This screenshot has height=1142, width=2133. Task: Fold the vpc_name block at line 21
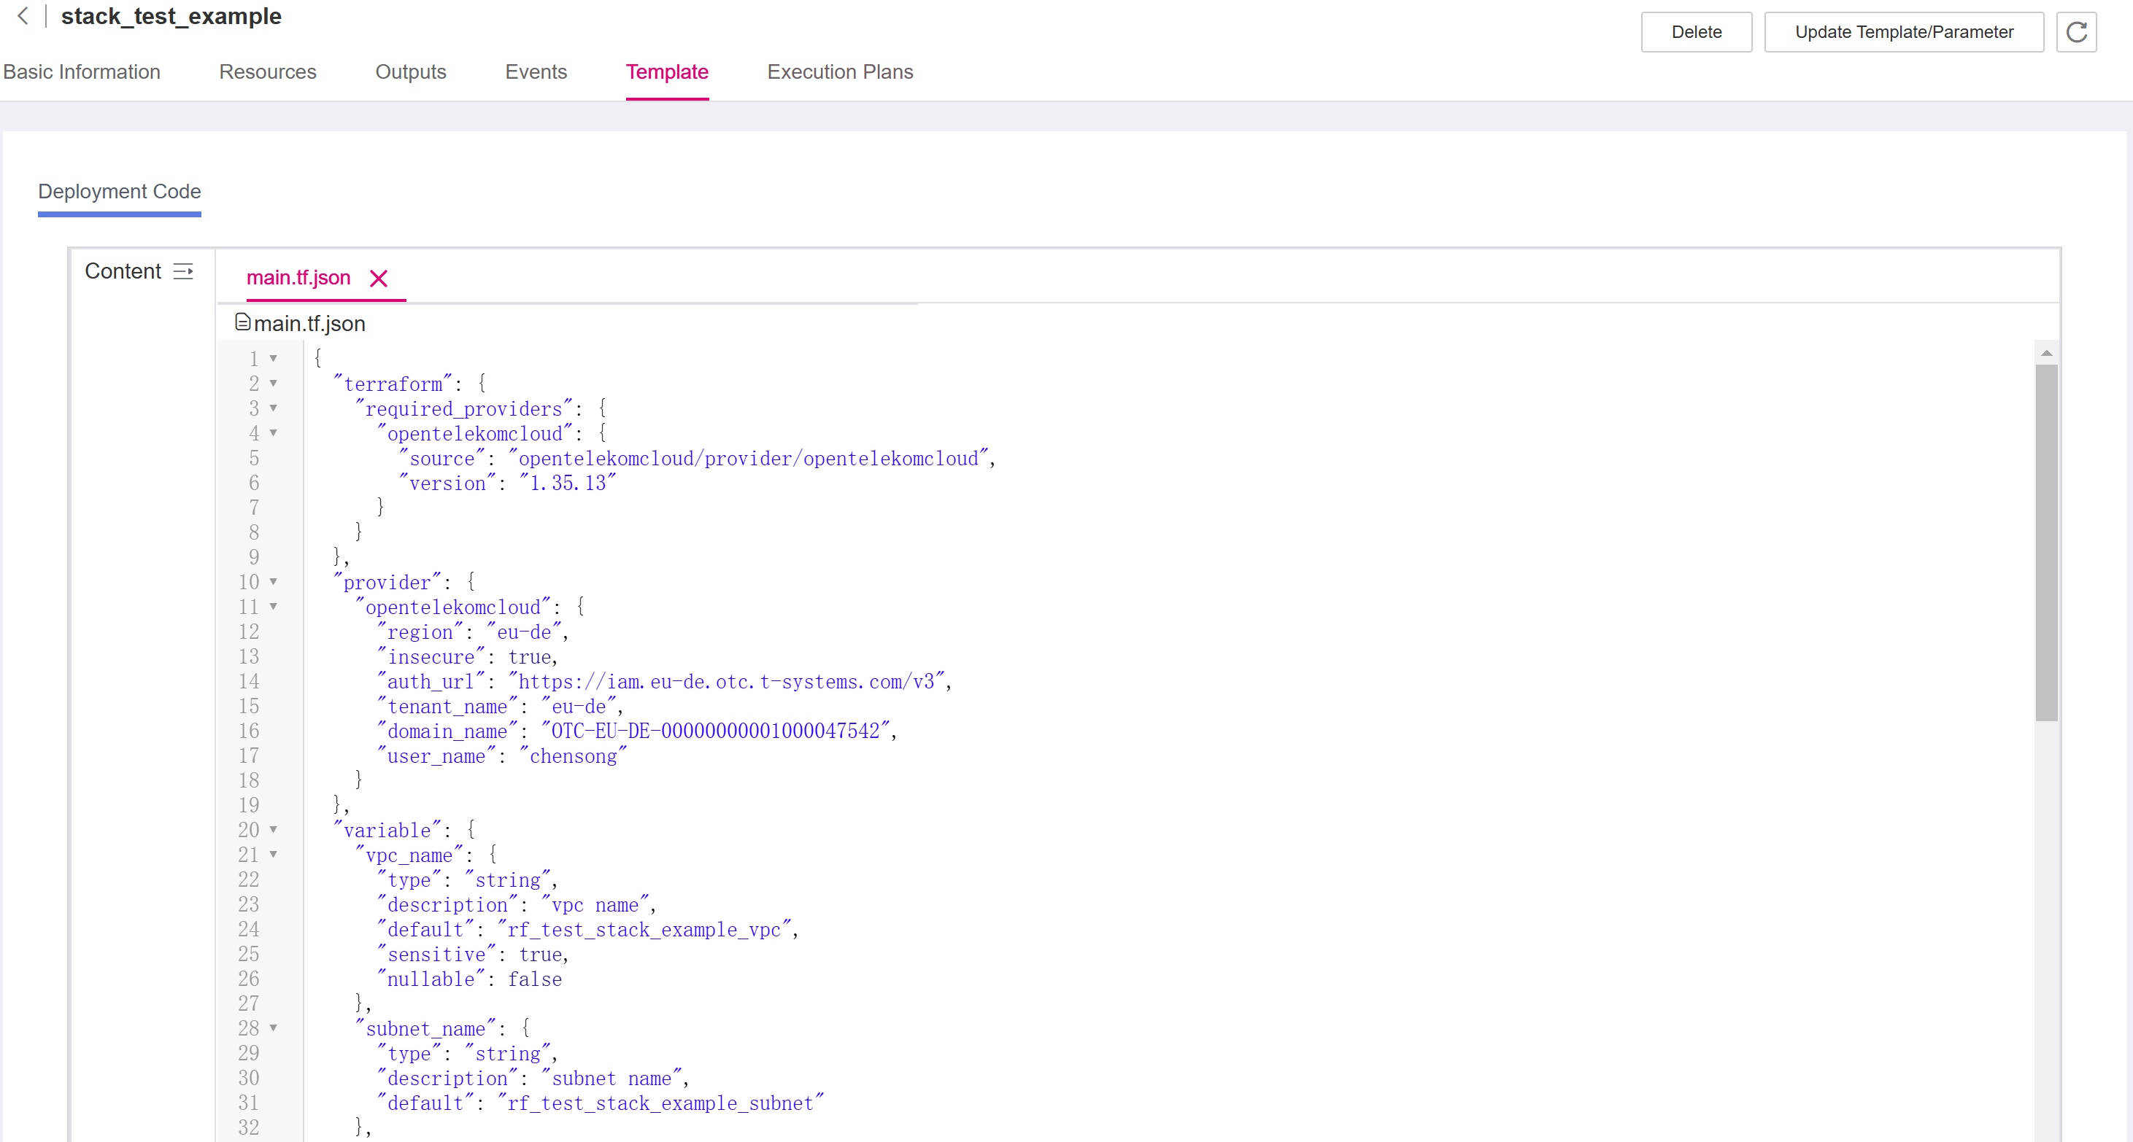tap(273, 854)
